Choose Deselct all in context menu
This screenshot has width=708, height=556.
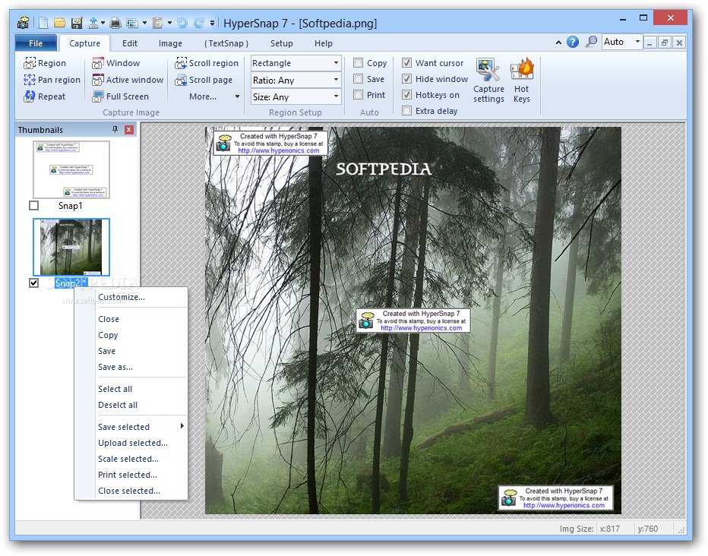point(131,406)
